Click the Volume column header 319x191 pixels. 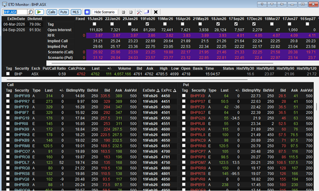tap(125, 68)
